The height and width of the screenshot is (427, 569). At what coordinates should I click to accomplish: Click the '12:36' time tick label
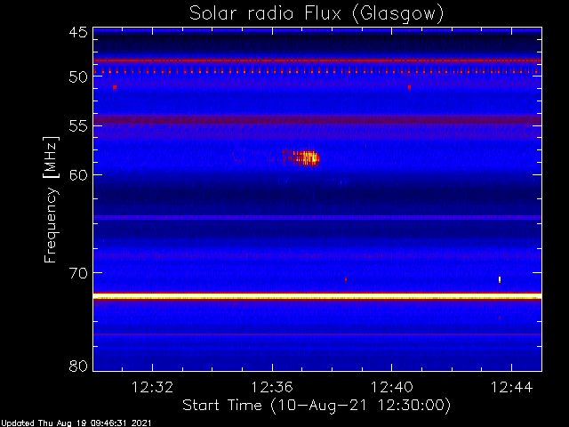tap(272, 387)
